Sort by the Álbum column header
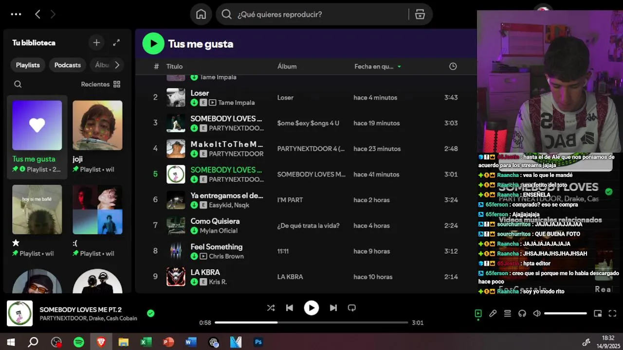The height and width of the screenshot is (350, 623). [x=287, y=67]
